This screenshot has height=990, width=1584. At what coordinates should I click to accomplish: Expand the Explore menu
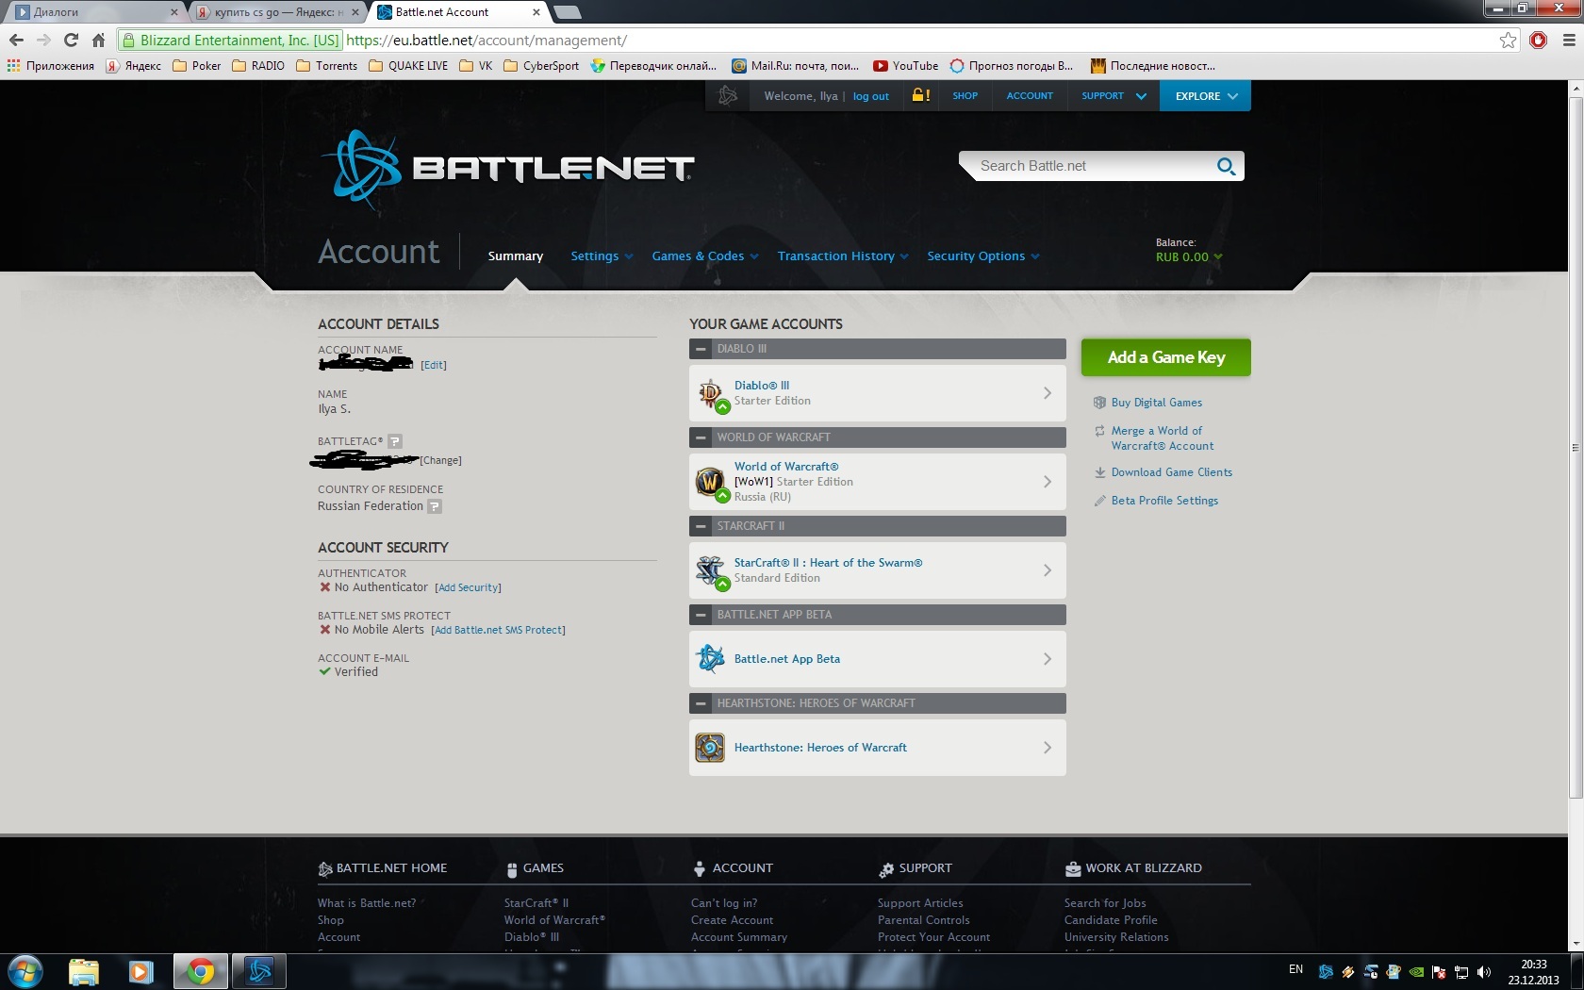click(1206, 96)
